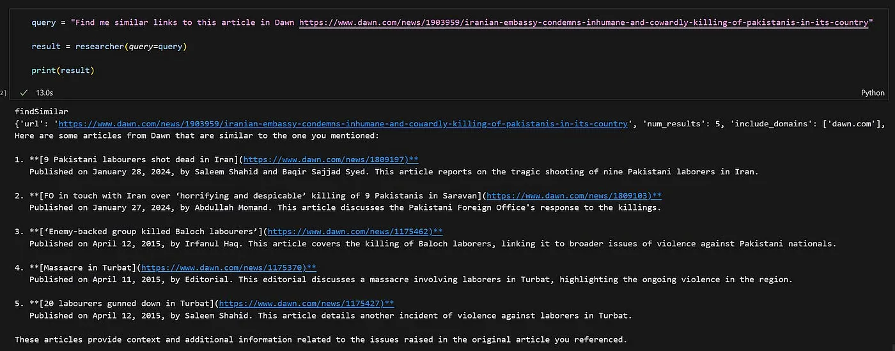
Task: Click the '20 labourers gunned down in Turbat' title
Action: pyautogui.click(x=127, y=304)
